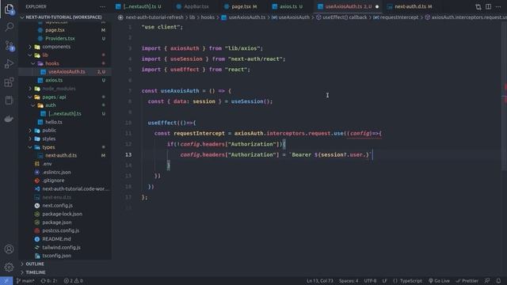Image resolution: width=507 pixels, height=285 pixels.
Task: Expand the node_modules folder
Action: pos(65,89)
